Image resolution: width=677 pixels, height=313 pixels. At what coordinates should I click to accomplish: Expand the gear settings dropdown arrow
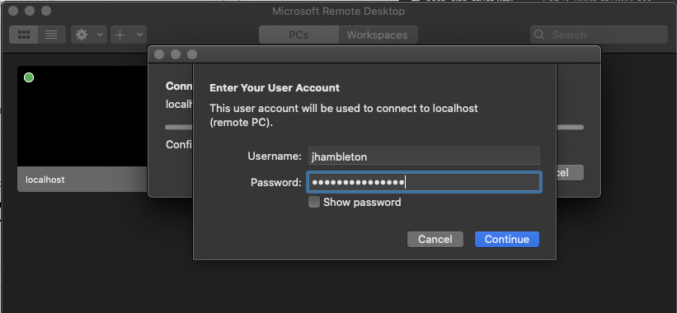(100, 35)
